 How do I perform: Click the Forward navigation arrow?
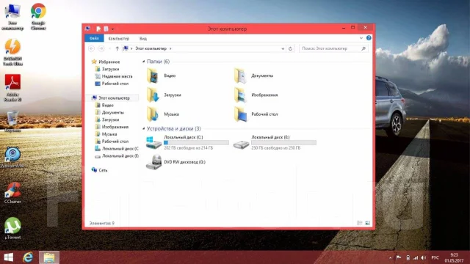(101, 48)
